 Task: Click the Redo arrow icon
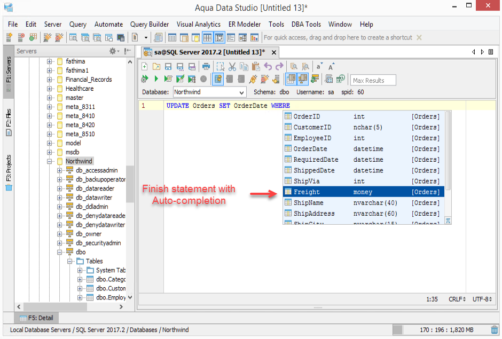[x=279, y=67]
